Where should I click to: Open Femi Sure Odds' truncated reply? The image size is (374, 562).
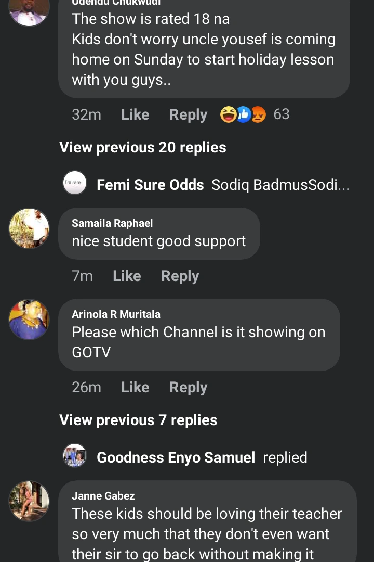280,185
